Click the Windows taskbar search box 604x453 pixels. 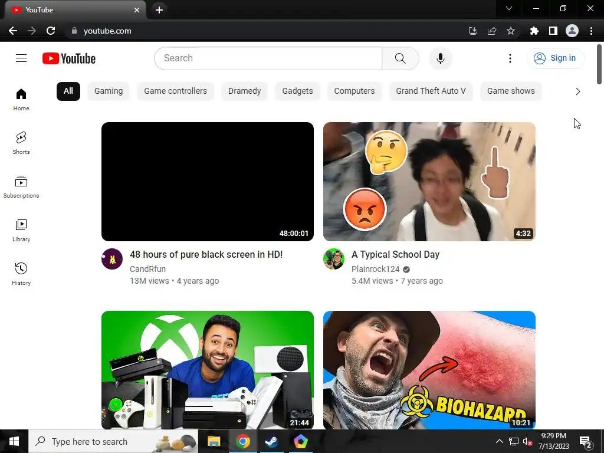pos(113,441)
